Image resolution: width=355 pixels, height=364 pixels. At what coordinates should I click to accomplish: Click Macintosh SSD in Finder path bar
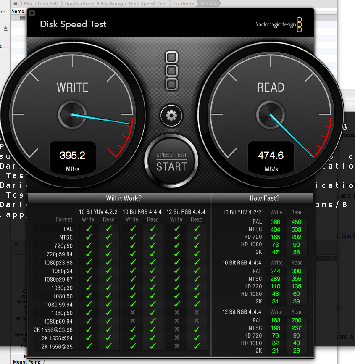coord(41,3)
